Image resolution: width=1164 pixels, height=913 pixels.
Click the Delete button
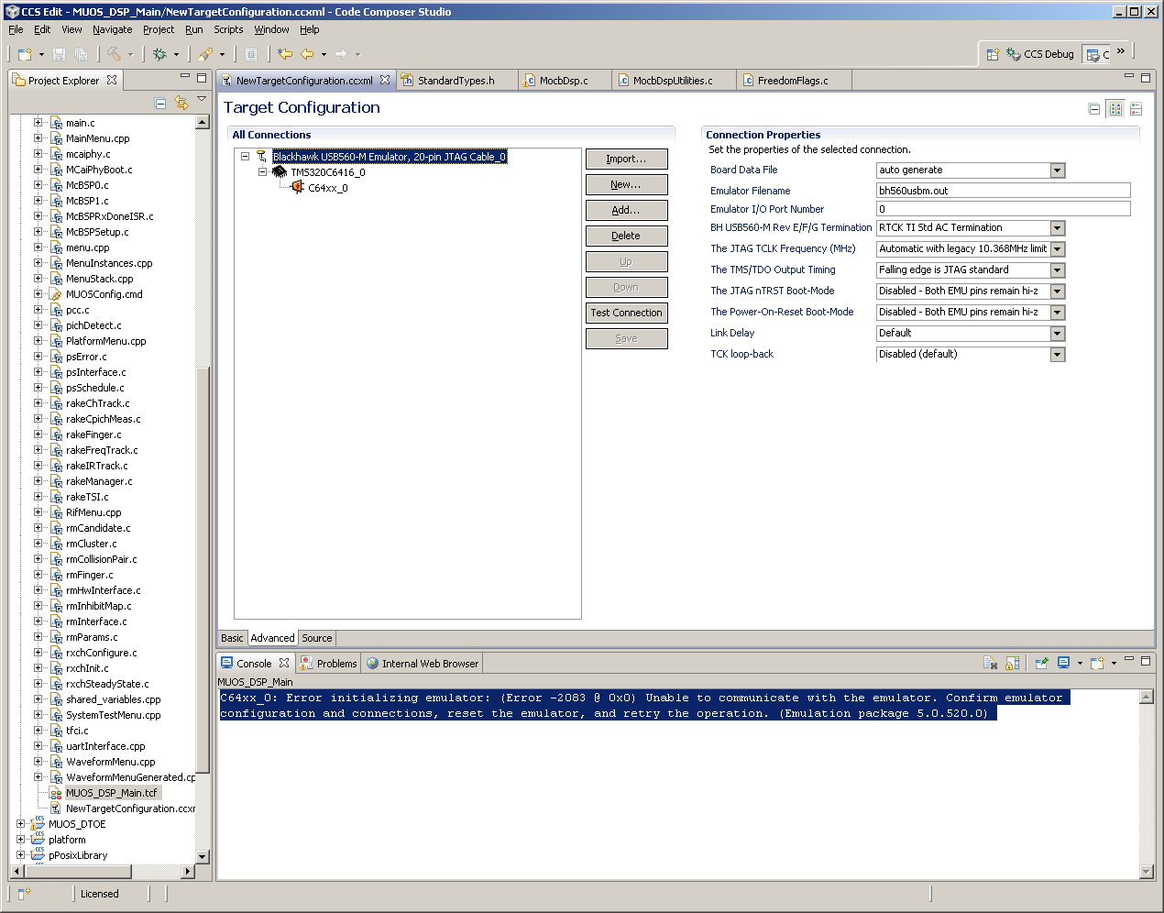[626, 236]
